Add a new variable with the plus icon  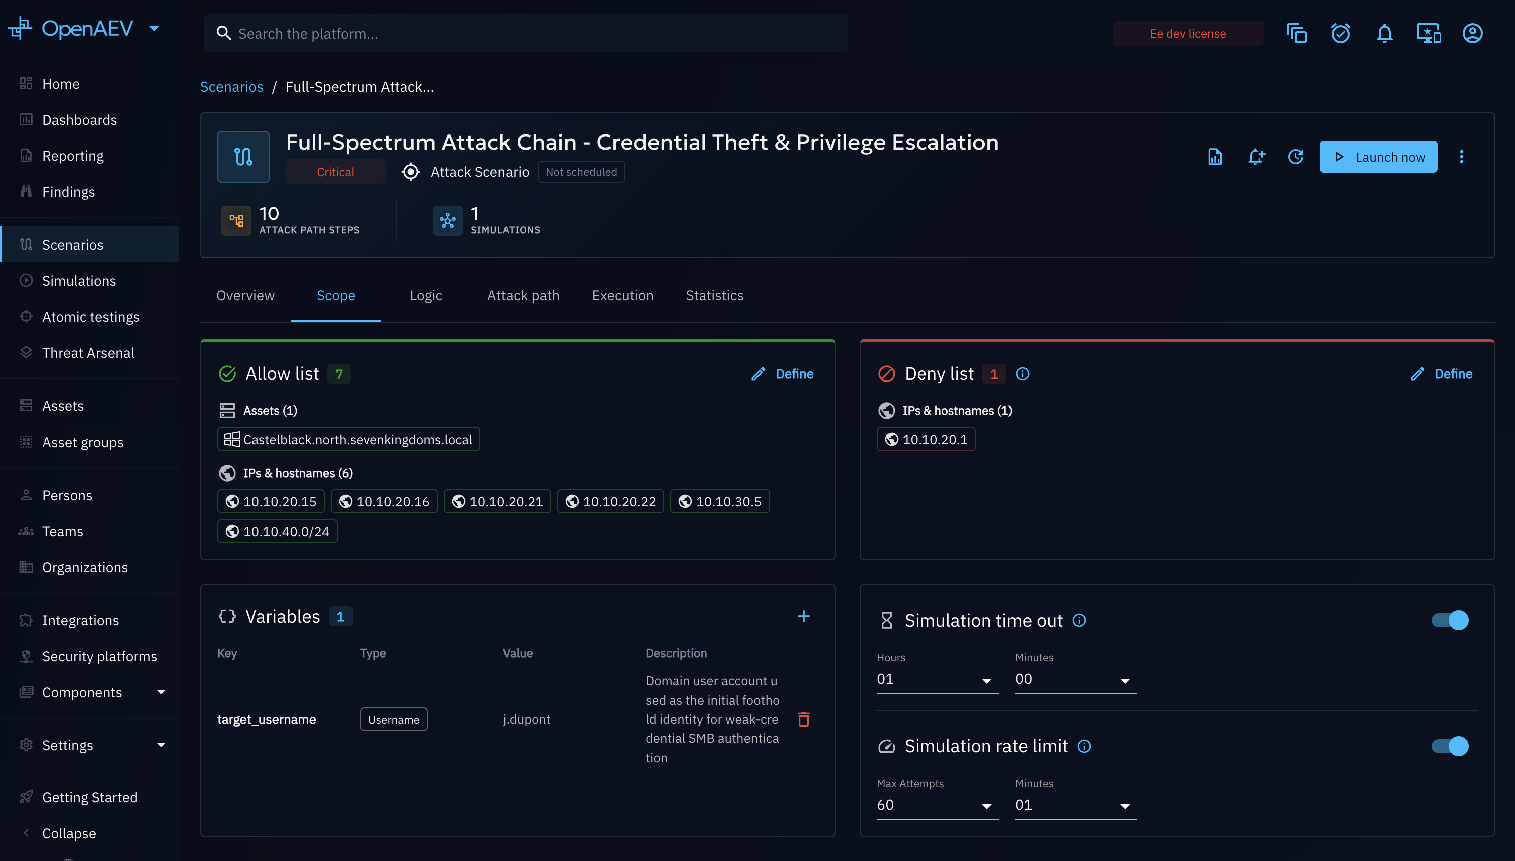point(803,616)
